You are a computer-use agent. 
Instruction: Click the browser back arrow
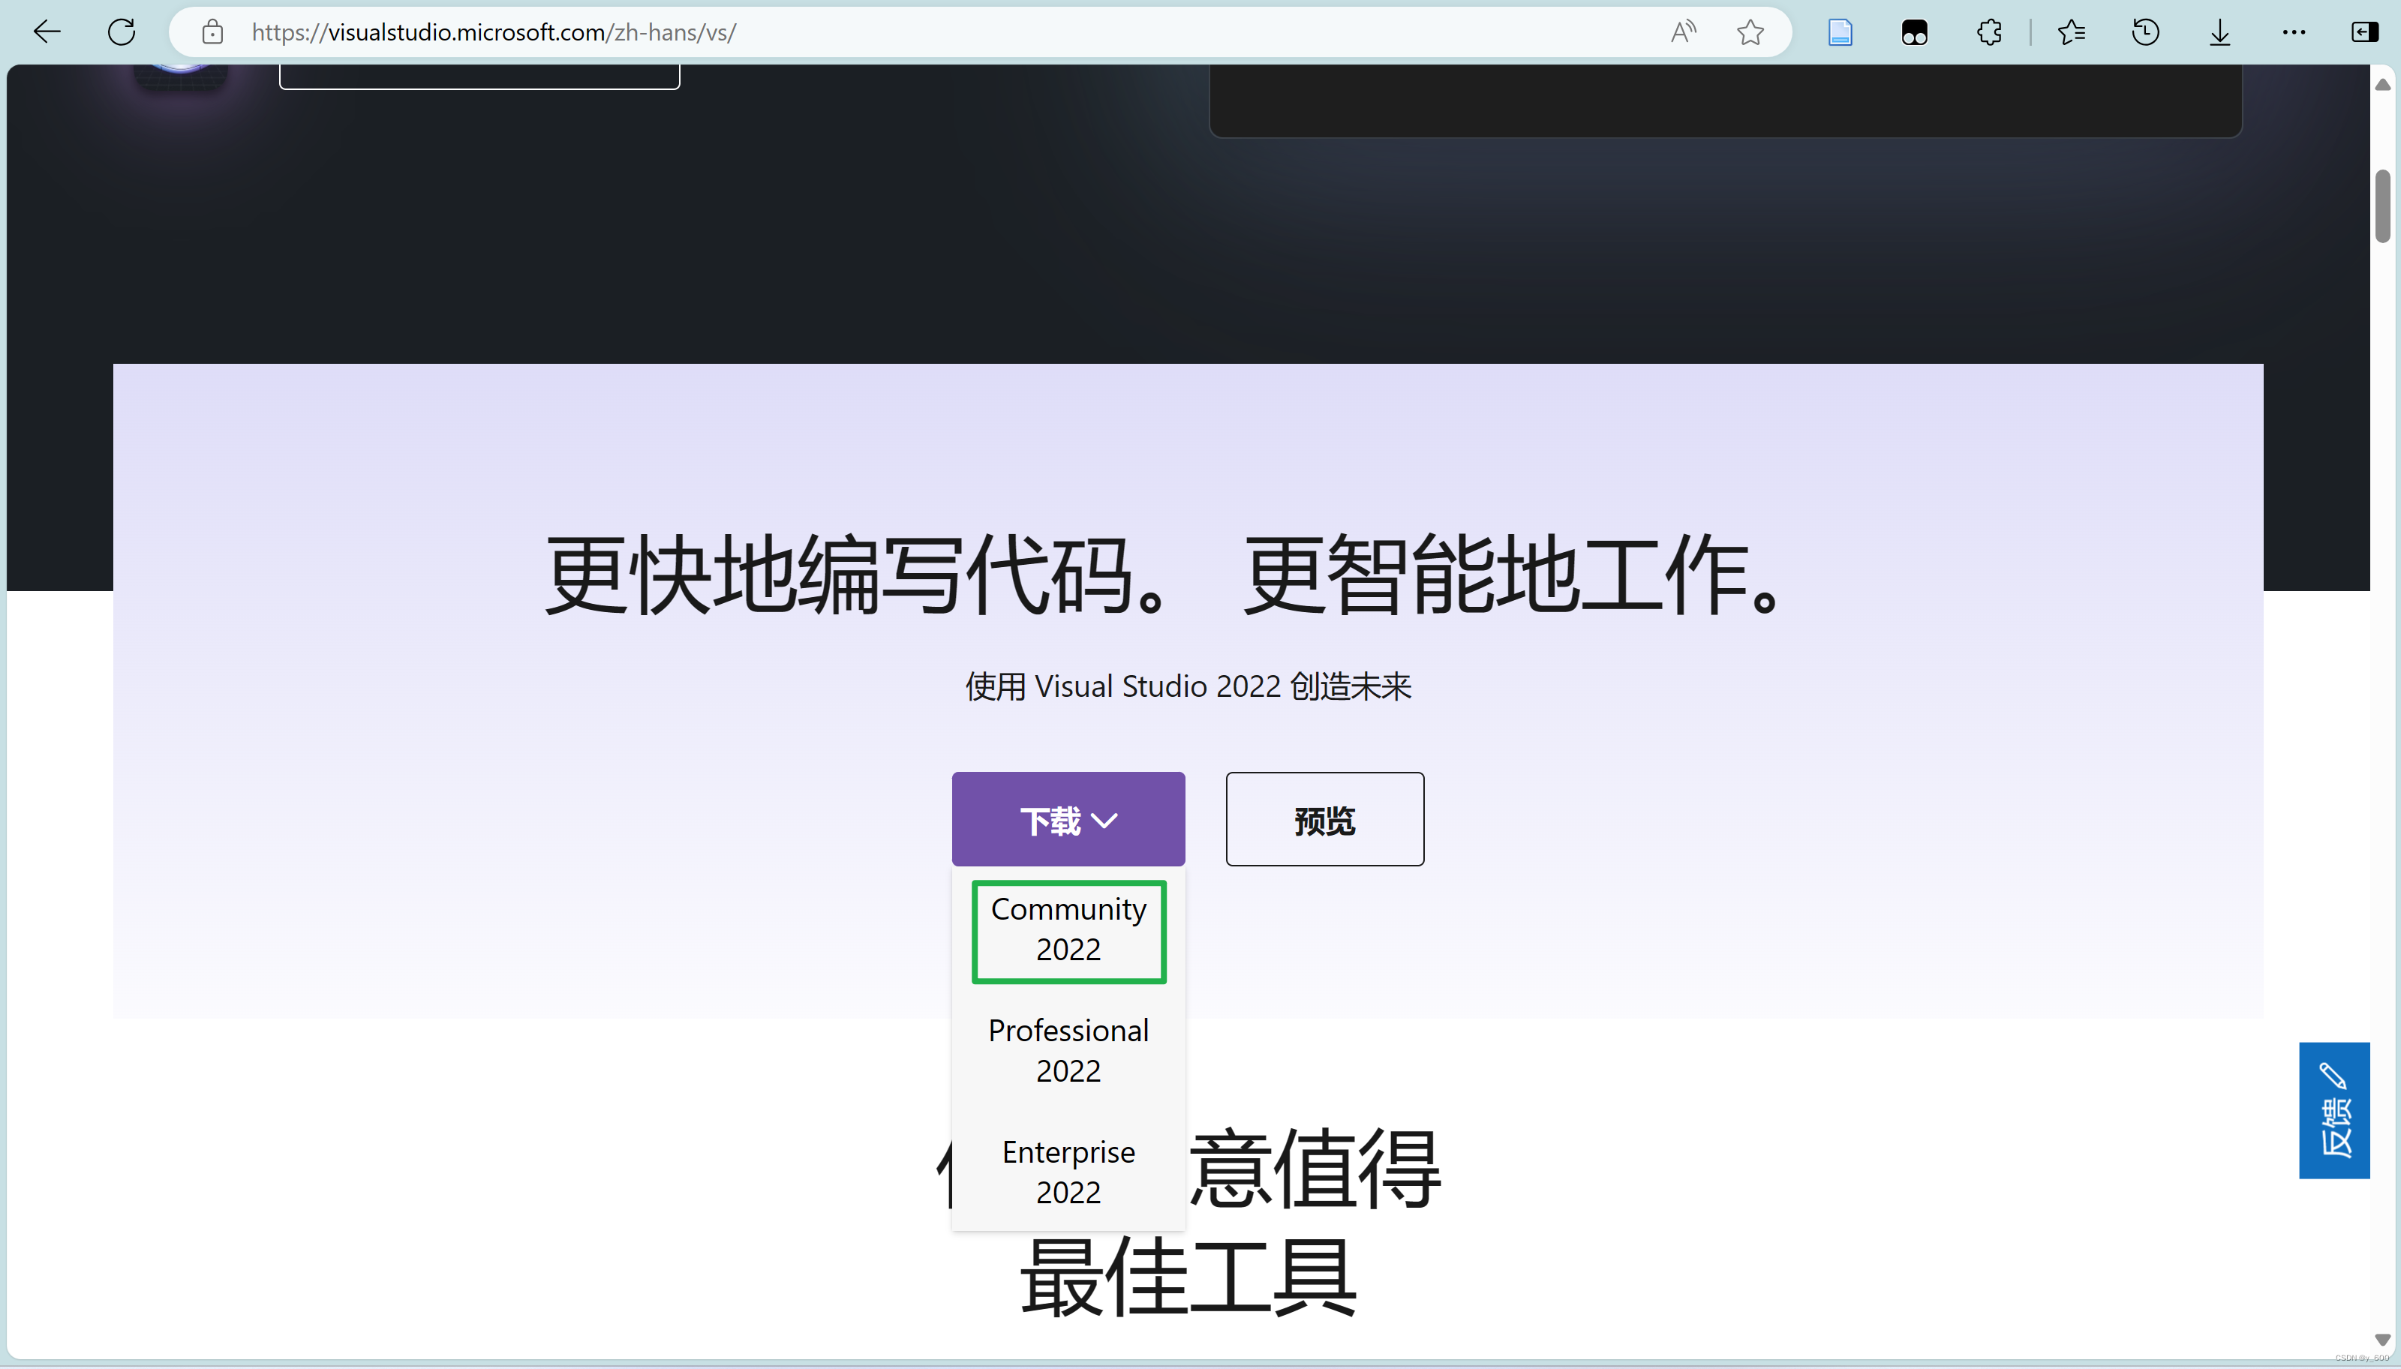[x=47, y=32]
